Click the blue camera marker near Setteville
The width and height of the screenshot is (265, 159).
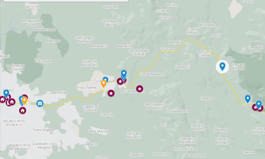(x=40, y=103)
